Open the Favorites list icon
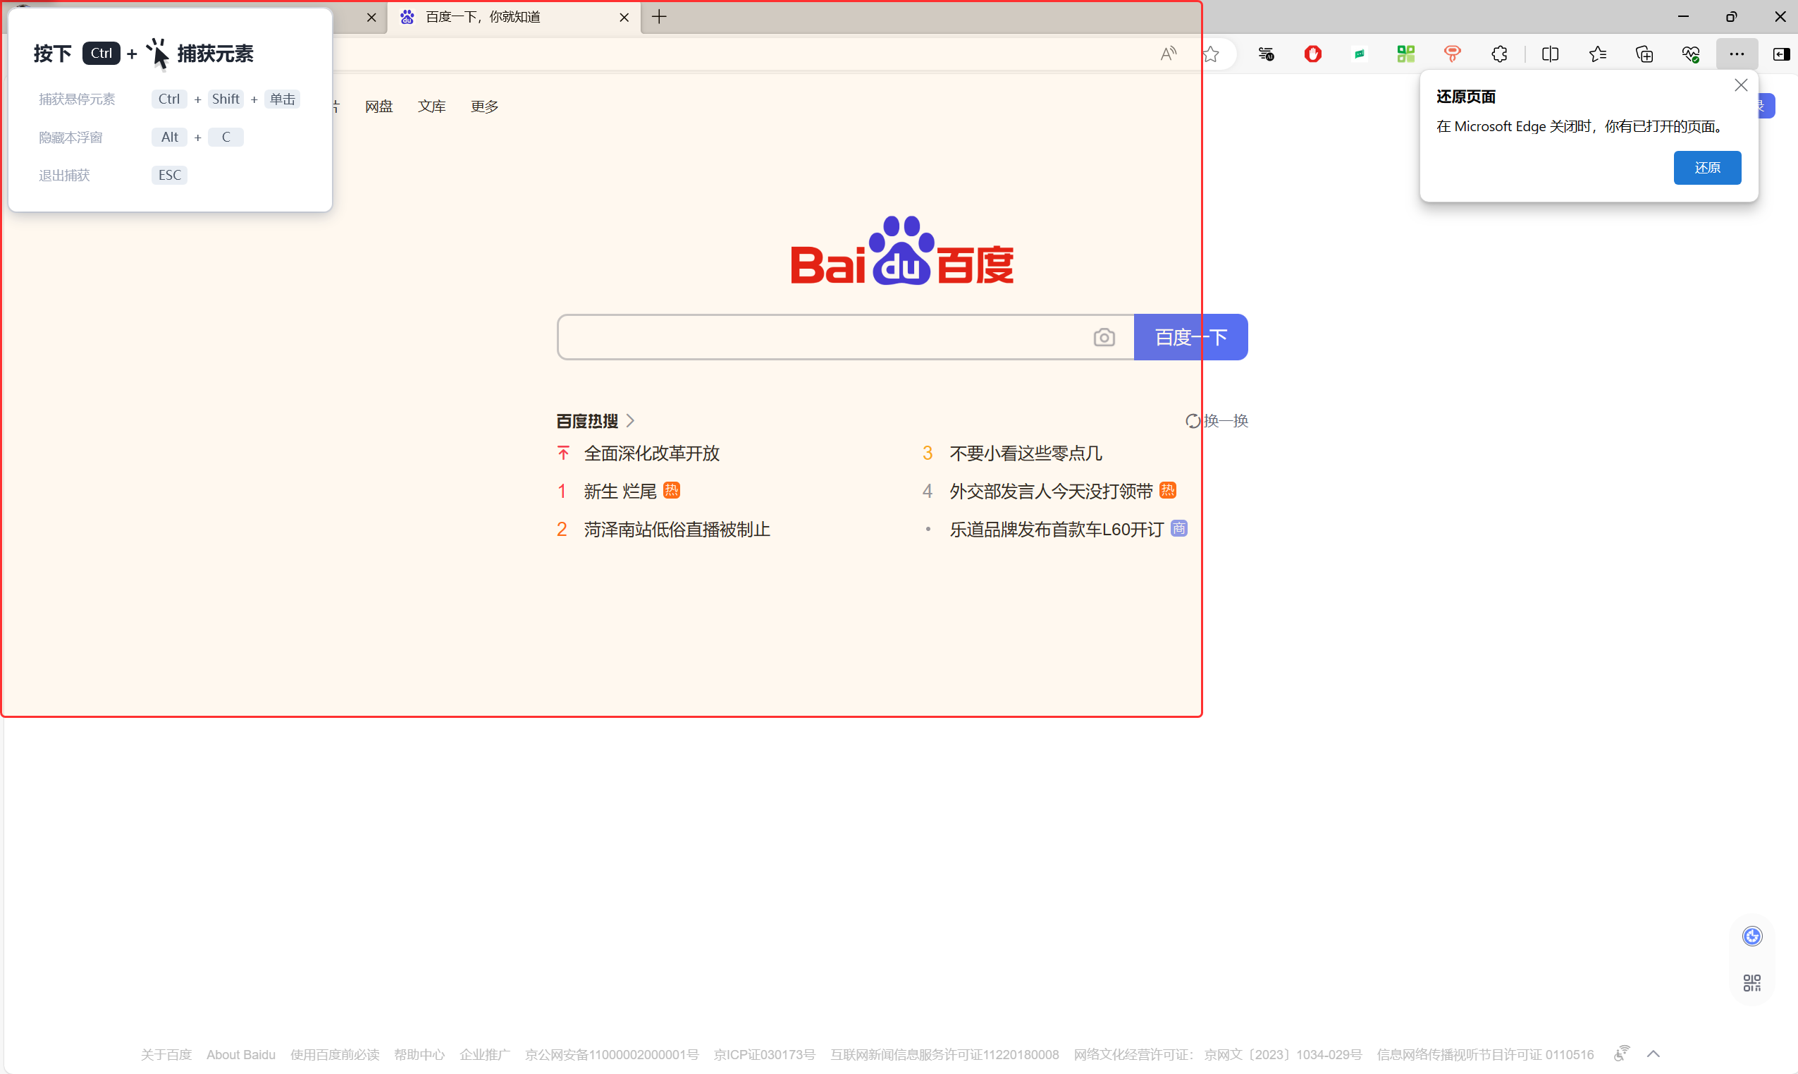This screenshot has height=1074, width=1798. pos(1597,54)
